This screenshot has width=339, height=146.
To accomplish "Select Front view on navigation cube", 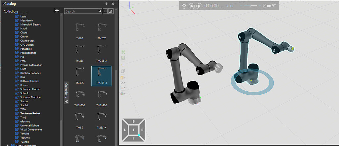I will point(134,138).
